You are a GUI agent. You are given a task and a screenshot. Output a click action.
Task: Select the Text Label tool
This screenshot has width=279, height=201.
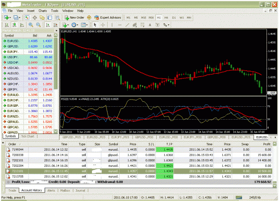click(158, 25)
